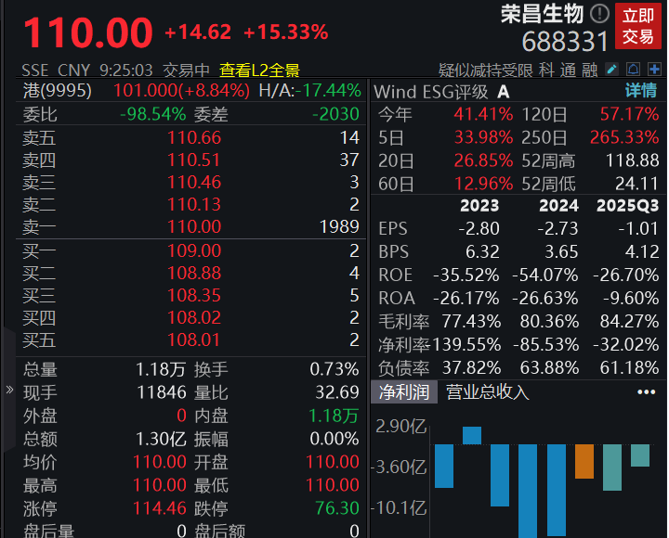Screen dimensions: 669x538
Task: Click the 毛利率 row label
Action: coord(404,322)
